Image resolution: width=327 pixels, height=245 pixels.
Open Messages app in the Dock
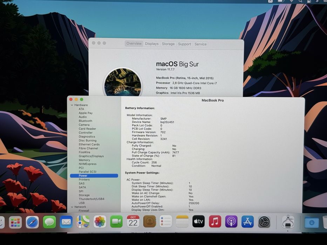click(49, 222)
